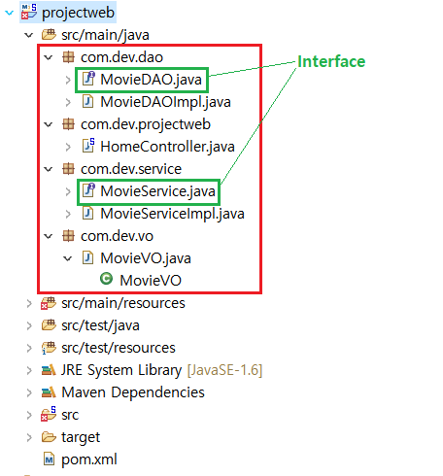443x476 pixels.
Task: Select MovieService.java file name
Action: click(157, 191)
